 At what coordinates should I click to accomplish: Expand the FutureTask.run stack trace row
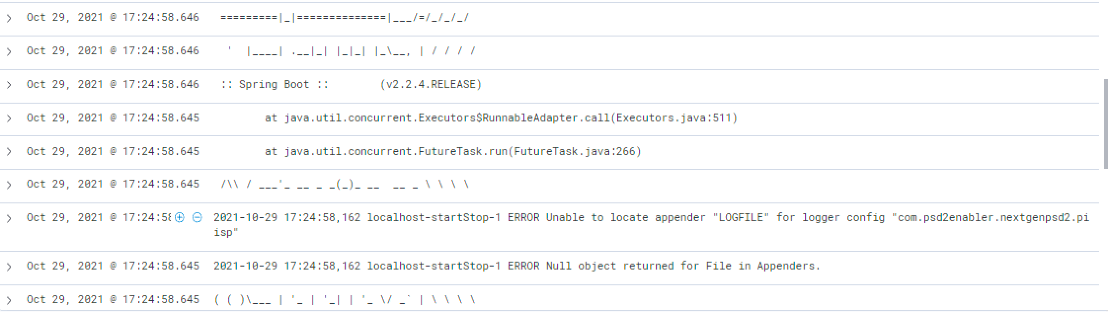tap(9, 152)
